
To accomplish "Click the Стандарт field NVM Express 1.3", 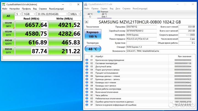I will (x=161, y=47).
